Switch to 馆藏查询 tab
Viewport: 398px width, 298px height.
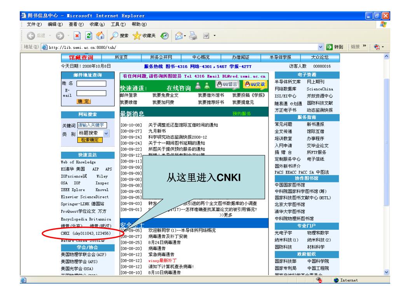(81, 57)
